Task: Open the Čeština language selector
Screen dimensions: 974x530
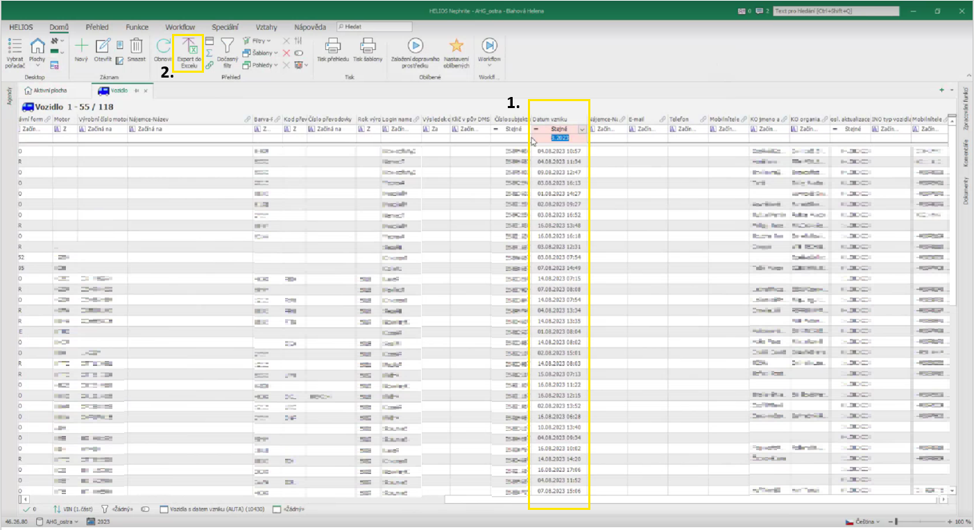Action: [x=862, y=521]
